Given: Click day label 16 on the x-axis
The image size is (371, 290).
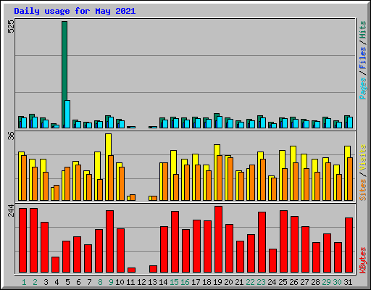Looking at the screenshot, I should pyautogui.click(x=185, y=282).
